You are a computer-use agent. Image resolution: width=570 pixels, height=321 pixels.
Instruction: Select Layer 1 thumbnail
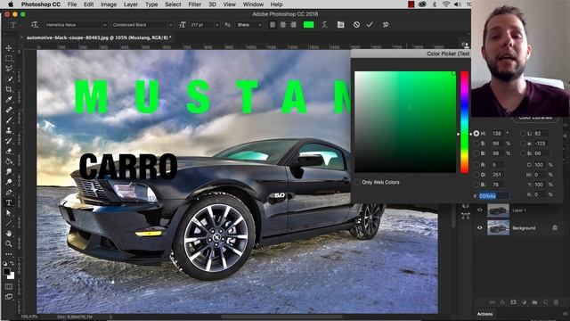click(x=498, y=210)
